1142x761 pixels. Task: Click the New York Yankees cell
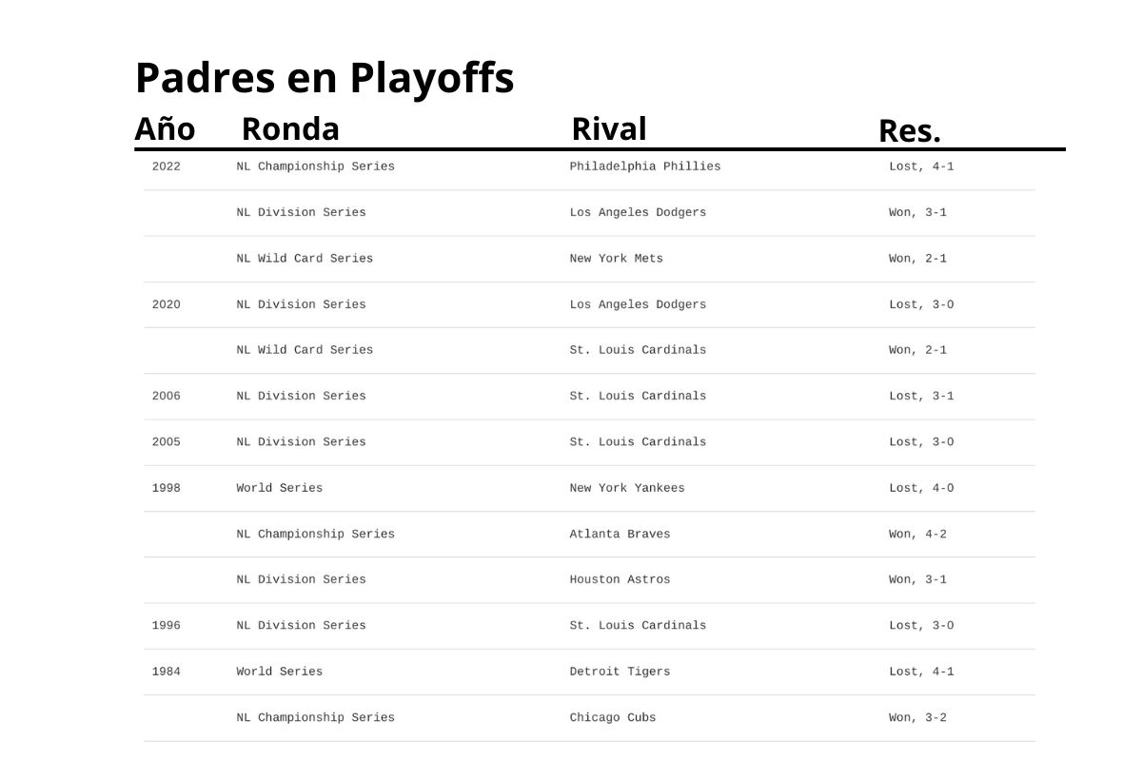click(x=627, y=488)
